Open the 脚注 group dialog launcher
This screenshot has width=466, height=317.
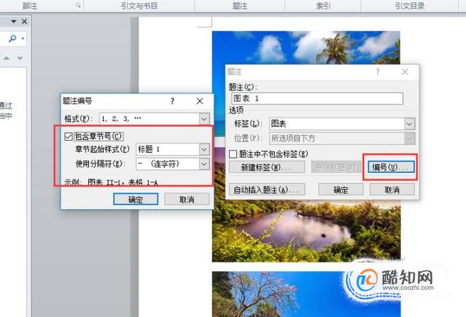tap(78, 5)
